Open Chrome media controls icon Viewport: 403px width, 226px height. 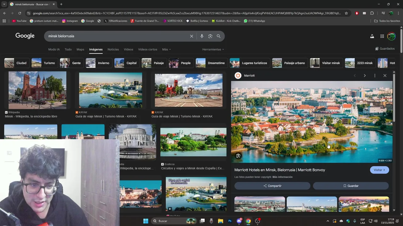tap(383, 13)
